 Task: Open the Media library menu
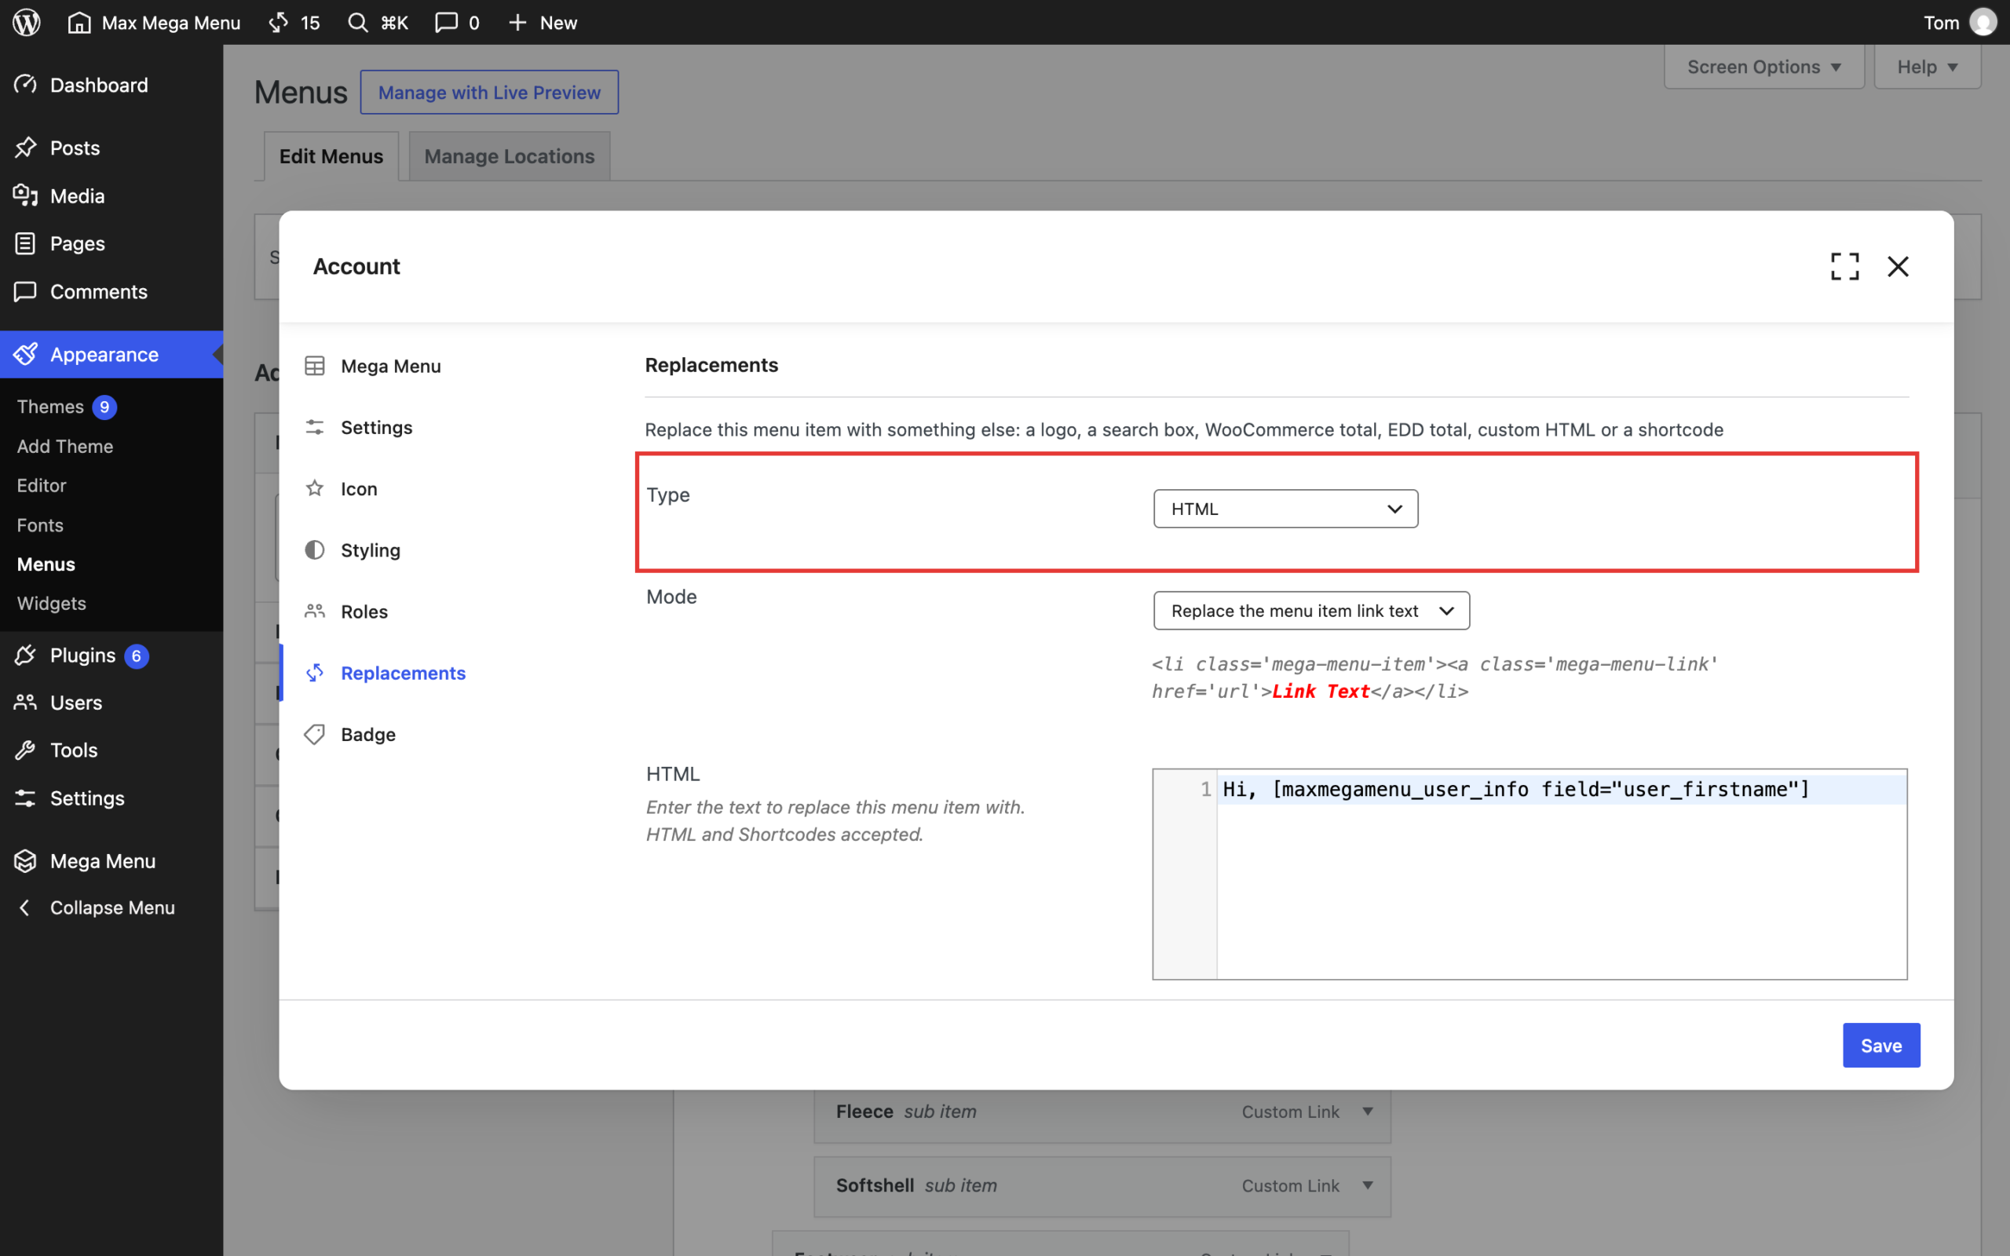pos(111,196)
